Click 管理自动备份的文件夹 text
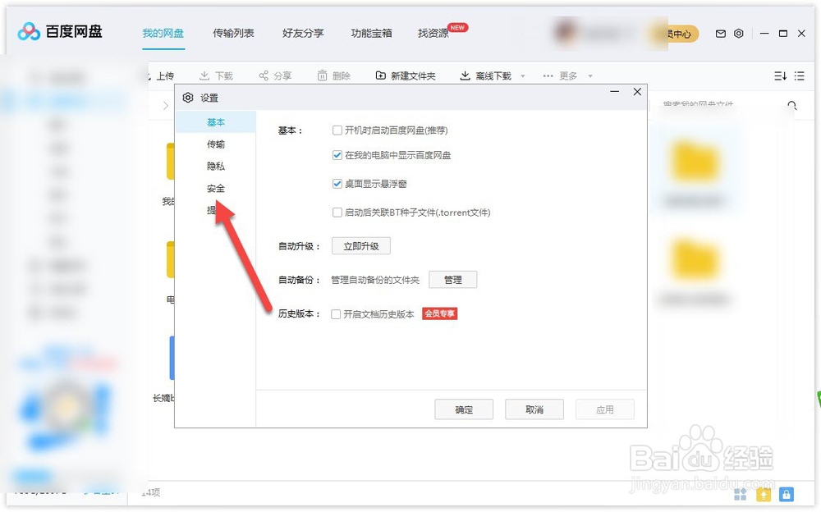The width and height of the screenshot is (821, 512). 375,280
